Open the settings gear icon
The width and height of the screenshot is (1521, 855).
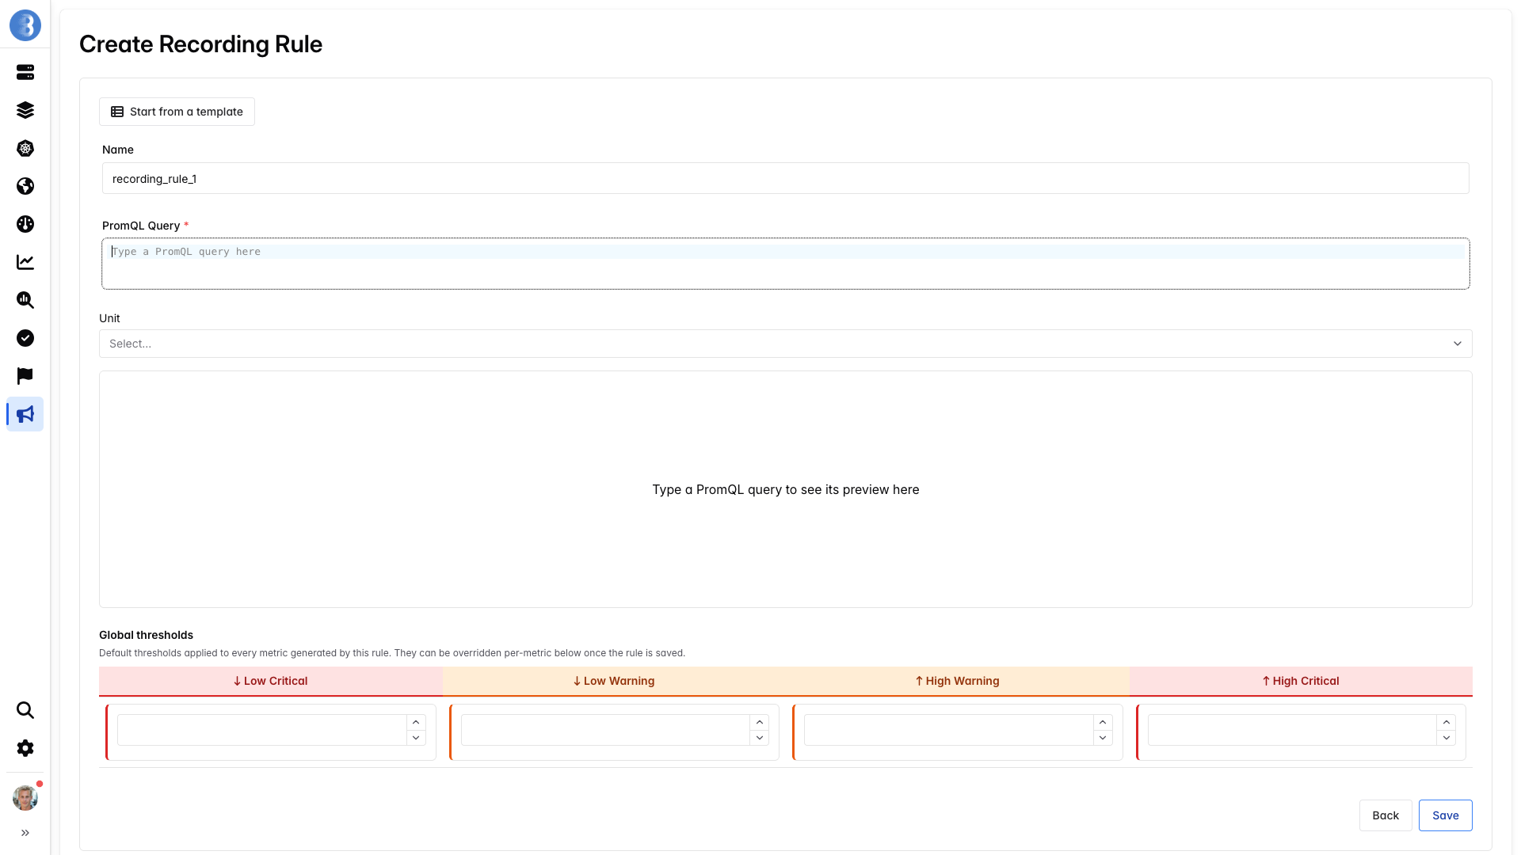[x=25, y=748]
